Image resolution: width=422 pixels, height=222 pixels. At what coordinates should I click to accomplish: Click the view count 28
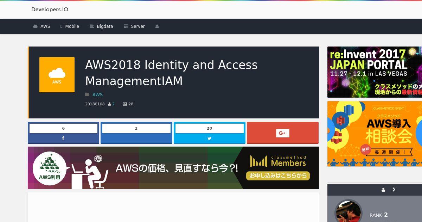131,104
